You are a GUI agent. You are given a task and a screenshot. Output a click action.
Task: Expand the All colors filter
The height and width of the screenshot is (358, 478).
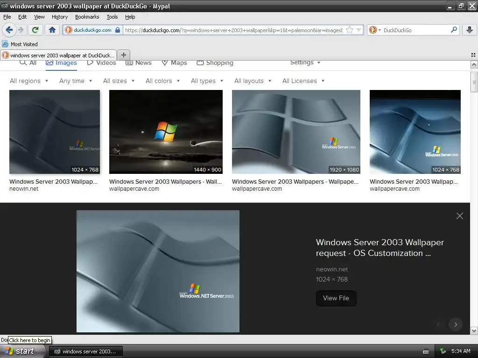[x=163, y=81]
